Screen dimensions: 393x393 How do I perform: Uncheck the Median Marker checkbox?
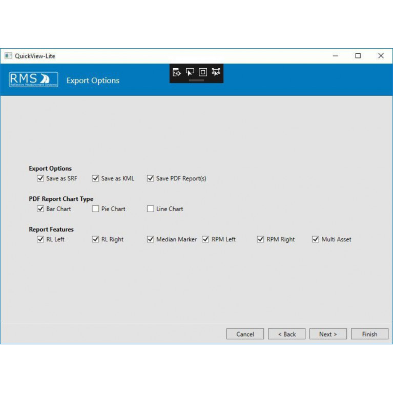pyautogui.click(x=151, y=239)
